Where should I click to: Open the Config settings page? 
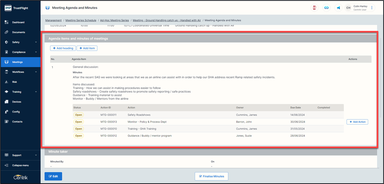pos(16,112)
